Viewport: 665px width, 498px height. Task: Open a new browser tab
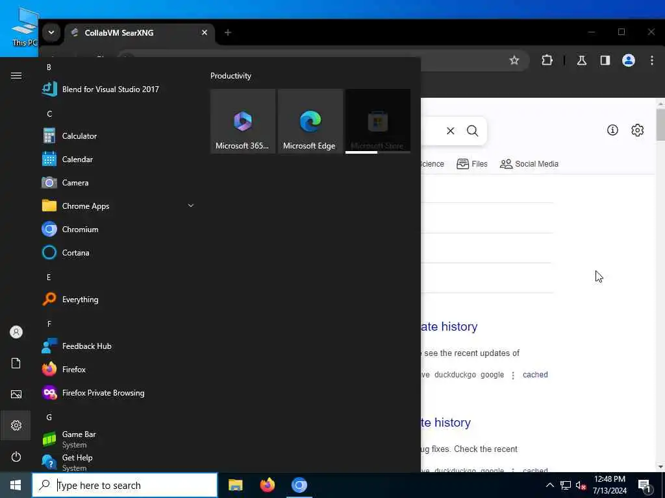point(228,32)
